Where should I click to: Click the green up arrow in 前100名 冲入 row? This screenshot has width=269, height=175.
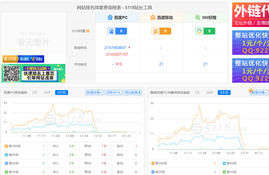[x=73, y=146]
